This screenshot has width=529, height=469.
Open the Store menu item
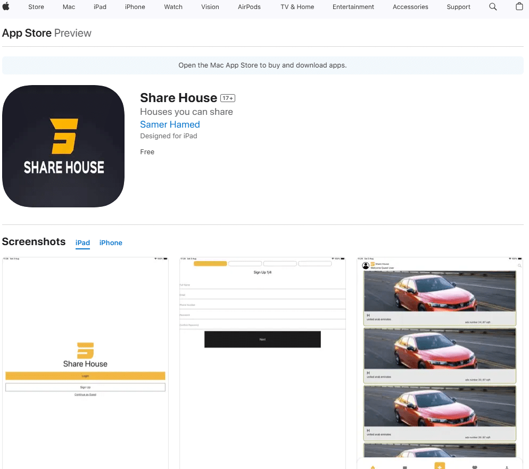click(x=36, y=7)
